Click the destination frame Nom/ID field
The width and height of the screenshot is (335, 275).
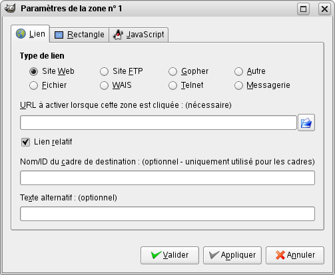coord(167,178)
